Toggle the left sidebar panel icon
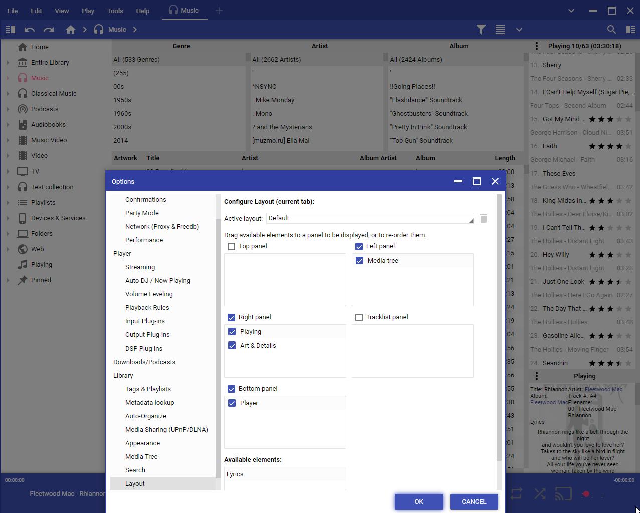 [x=10, y=30]
